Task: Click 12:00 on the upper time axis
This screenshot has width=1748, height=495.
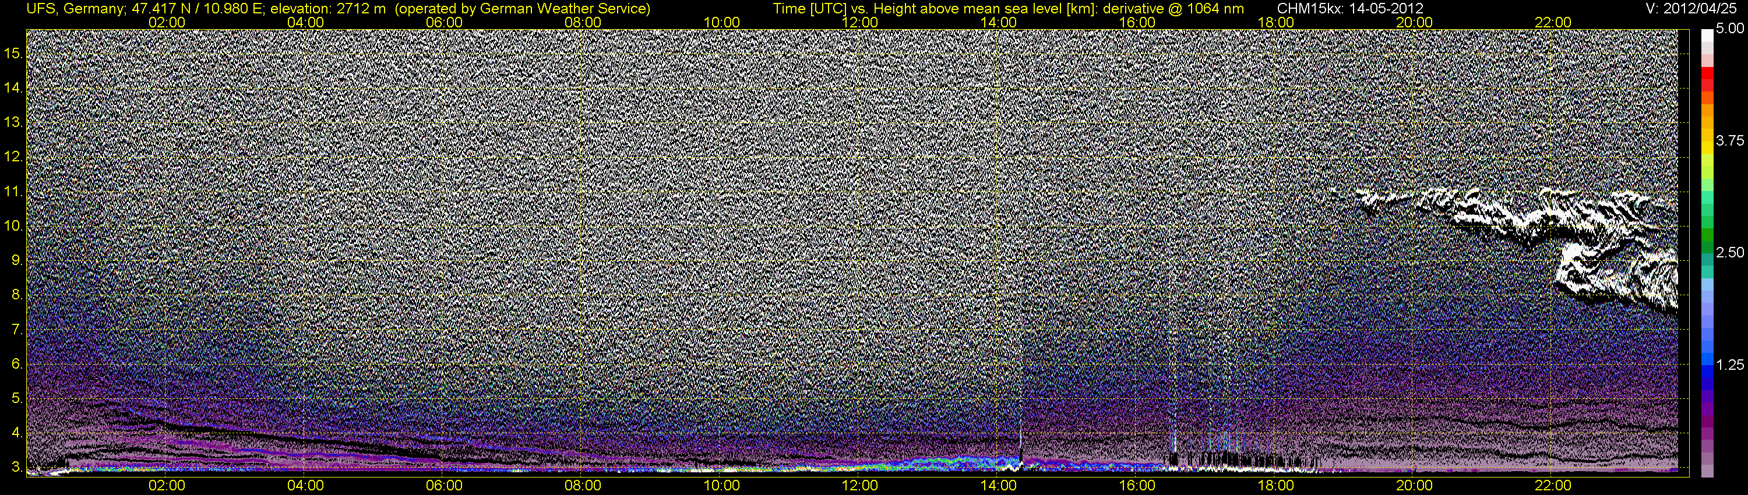Action: click(x=860, y=22)
